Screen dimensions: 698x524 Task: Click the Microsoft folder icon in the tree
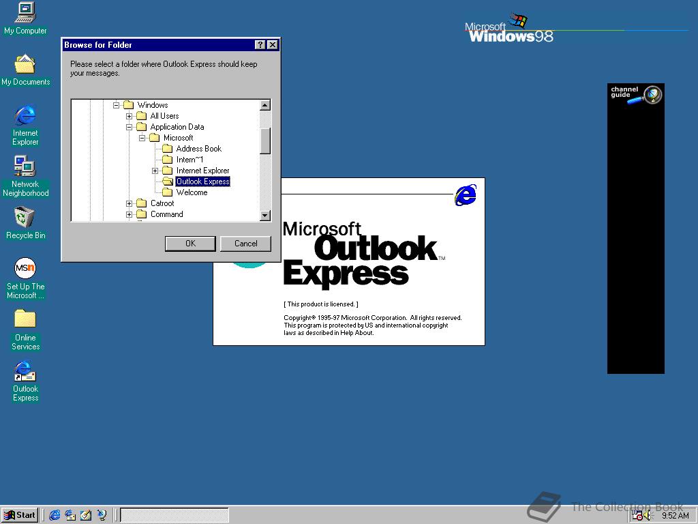(x=155, y=138)
